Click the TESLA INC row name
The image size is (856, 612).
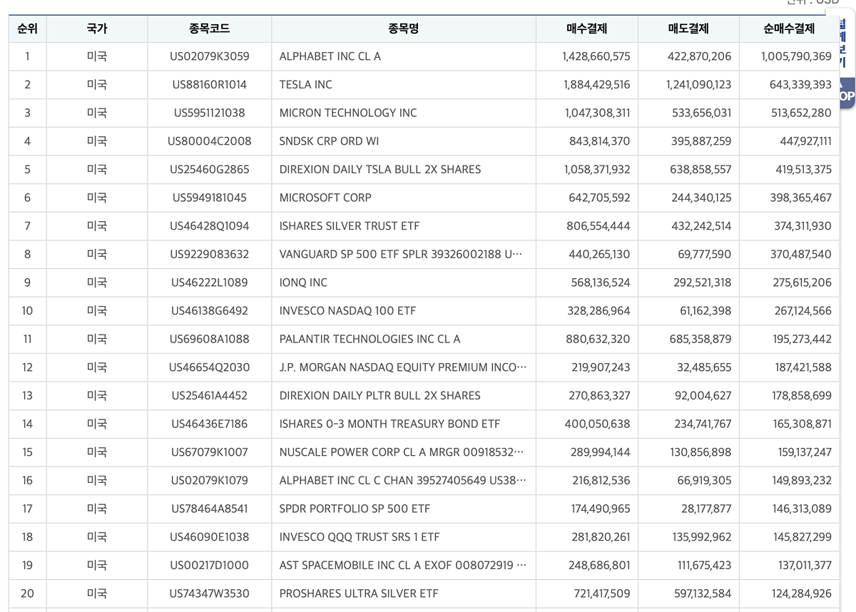click(305, 85)
